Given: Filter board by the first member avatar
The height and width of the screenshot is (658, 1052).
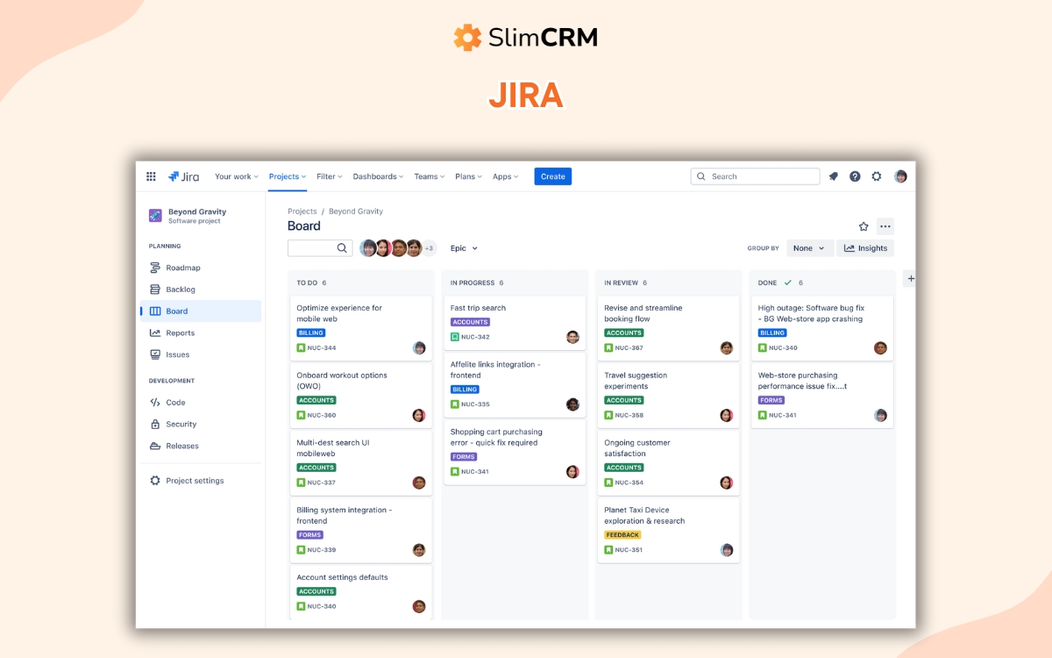Looking at the screenshot, I should (368, 247).
